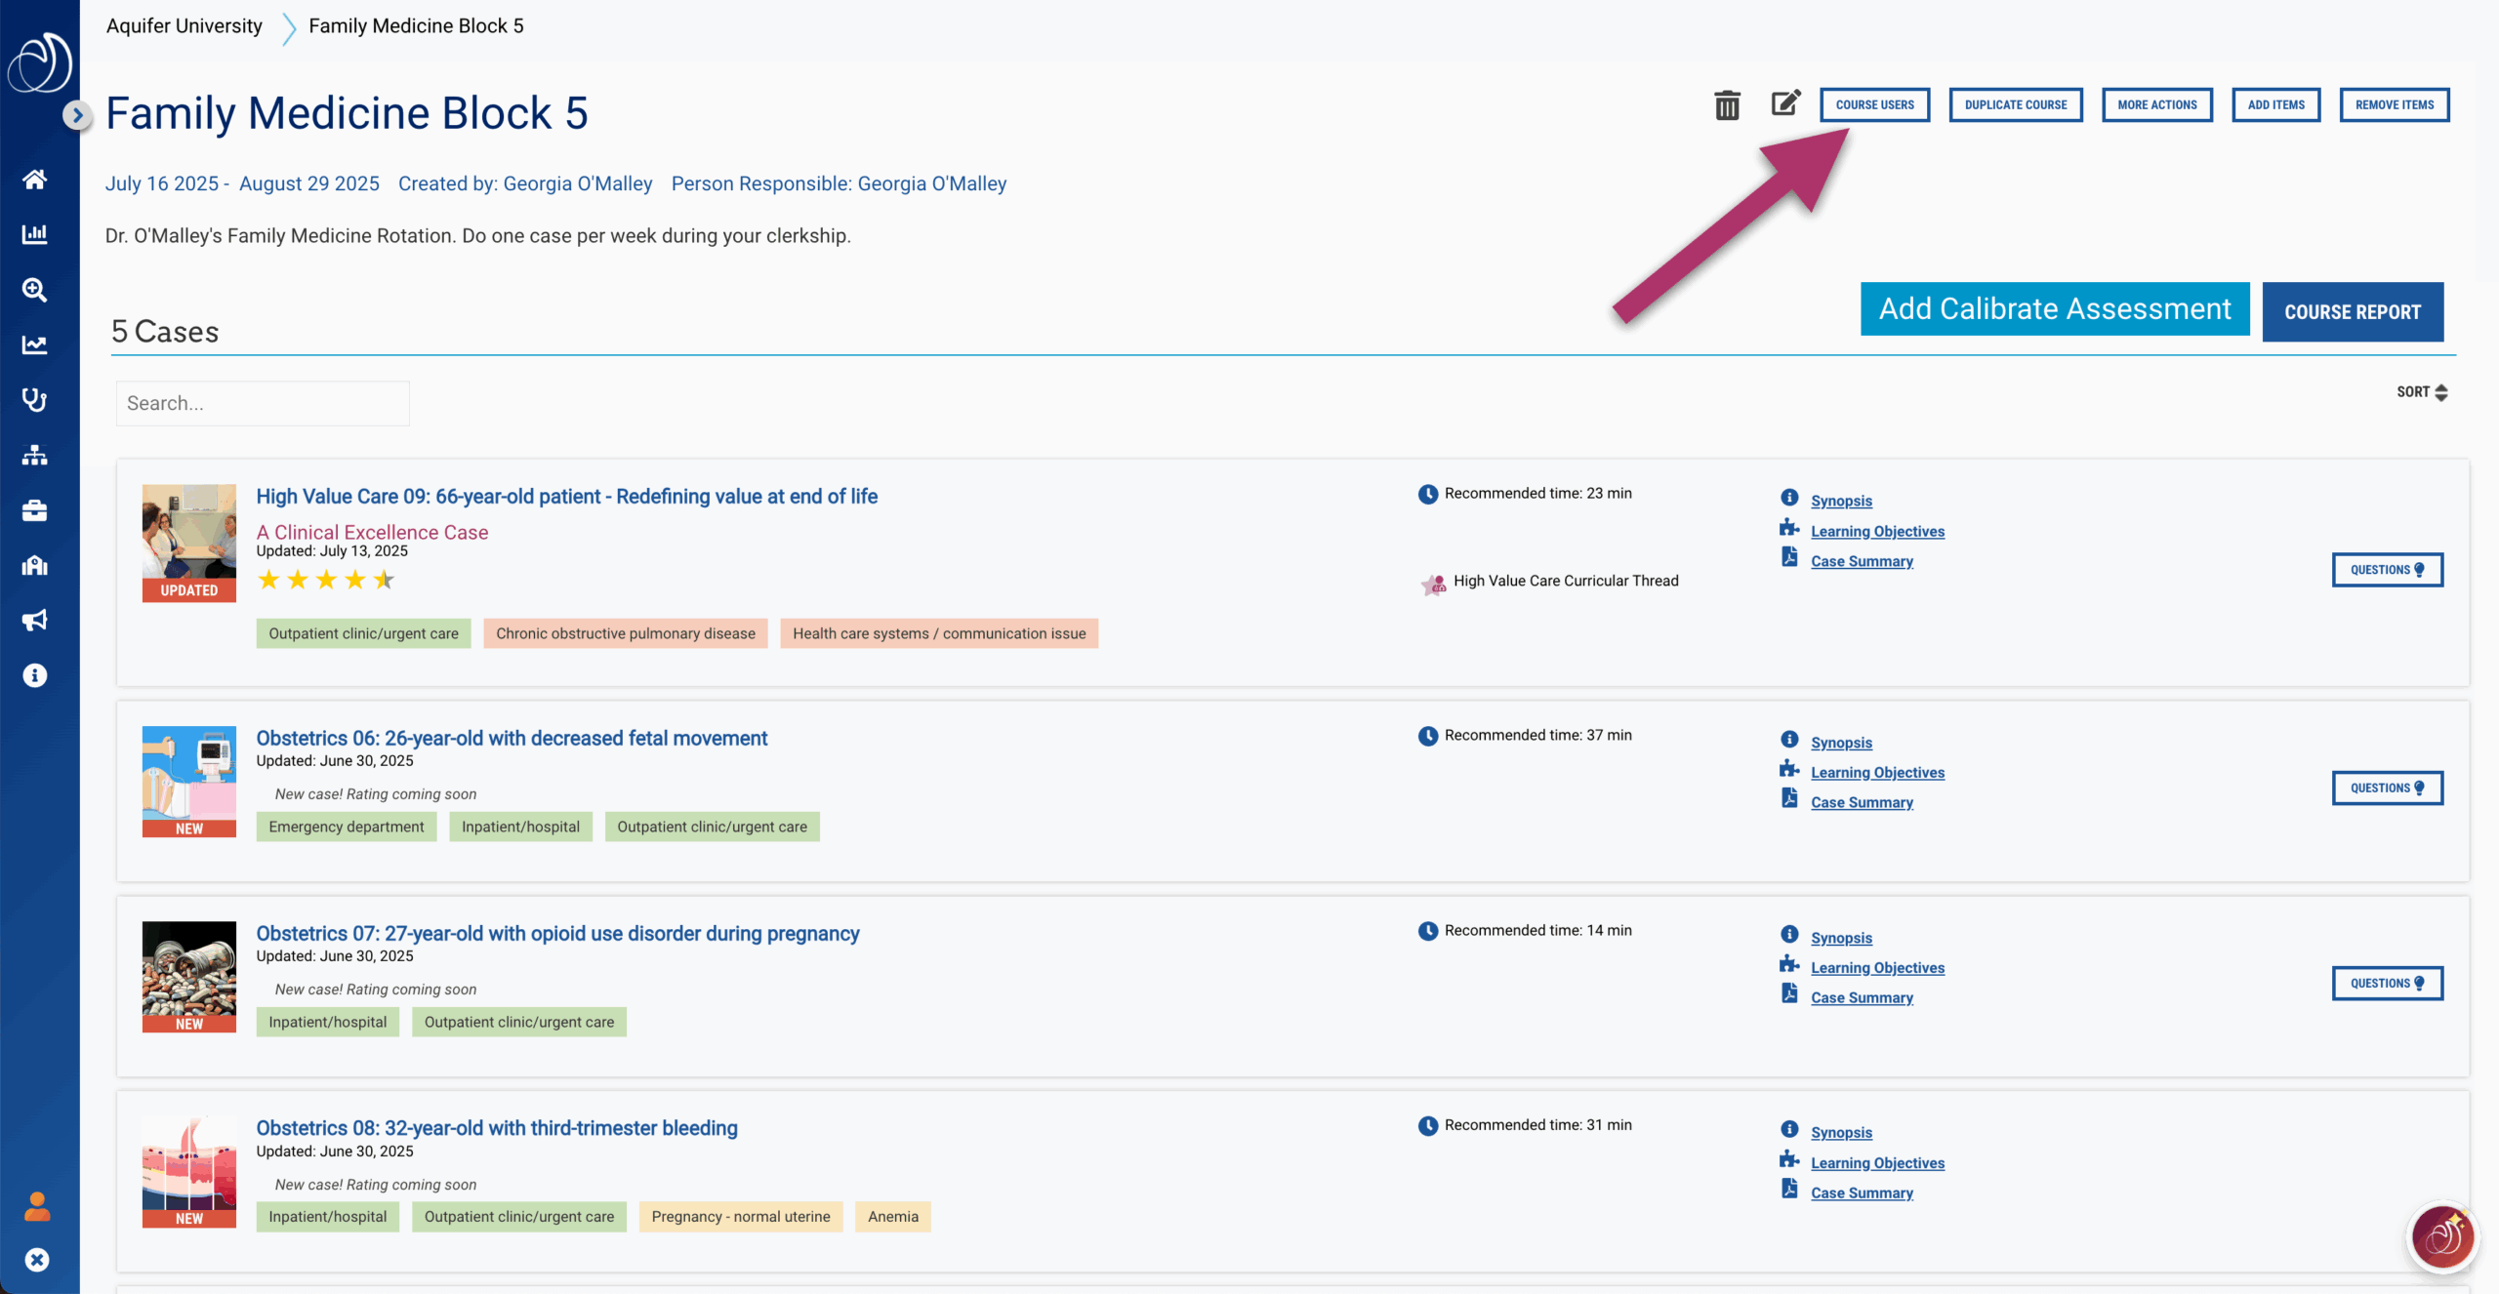Open the home icon in sidebar
This screenshot has width=2499, height=1294.
click(35, 180)
